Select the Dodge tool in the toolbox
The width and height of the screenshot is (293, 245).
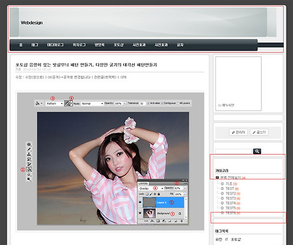29,179
